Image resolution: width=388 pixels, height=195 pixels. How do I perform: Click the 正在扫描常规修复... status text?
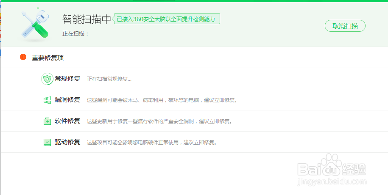click(109, 79)
